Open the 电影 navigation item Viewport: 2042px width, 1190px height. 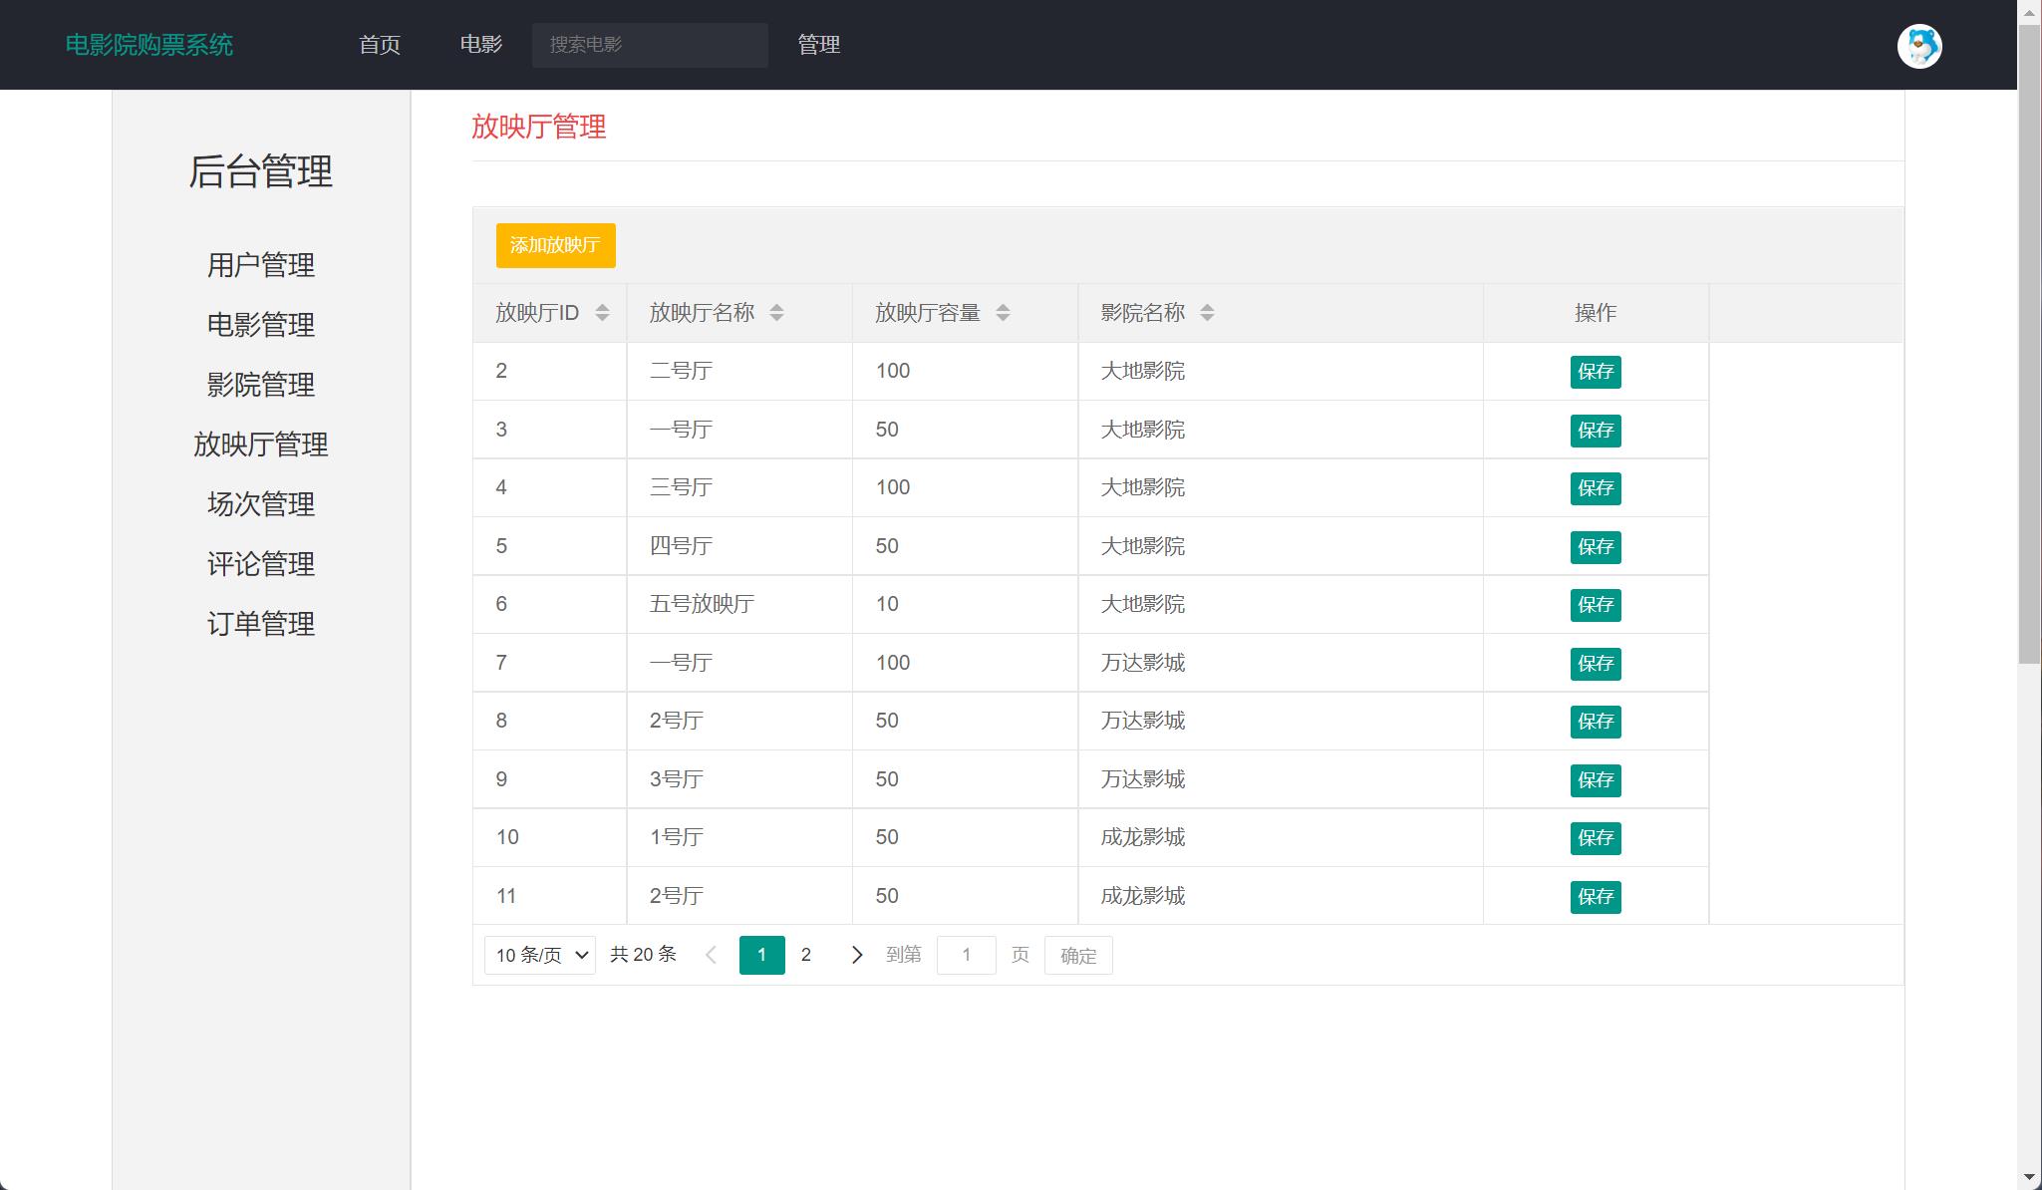pos(481,45)
